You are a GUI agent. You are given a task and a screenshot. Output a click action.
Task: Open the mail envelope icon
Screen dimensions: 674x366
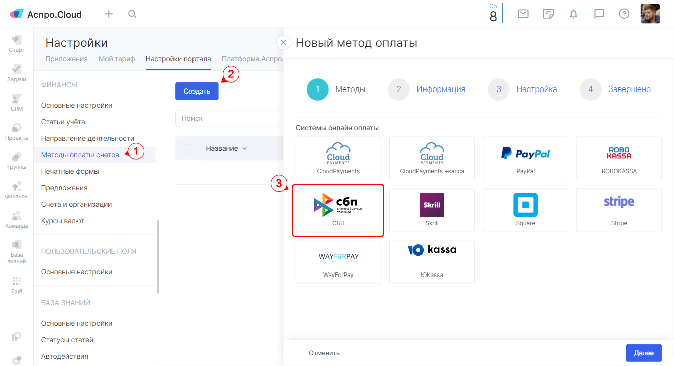[523, 14]
